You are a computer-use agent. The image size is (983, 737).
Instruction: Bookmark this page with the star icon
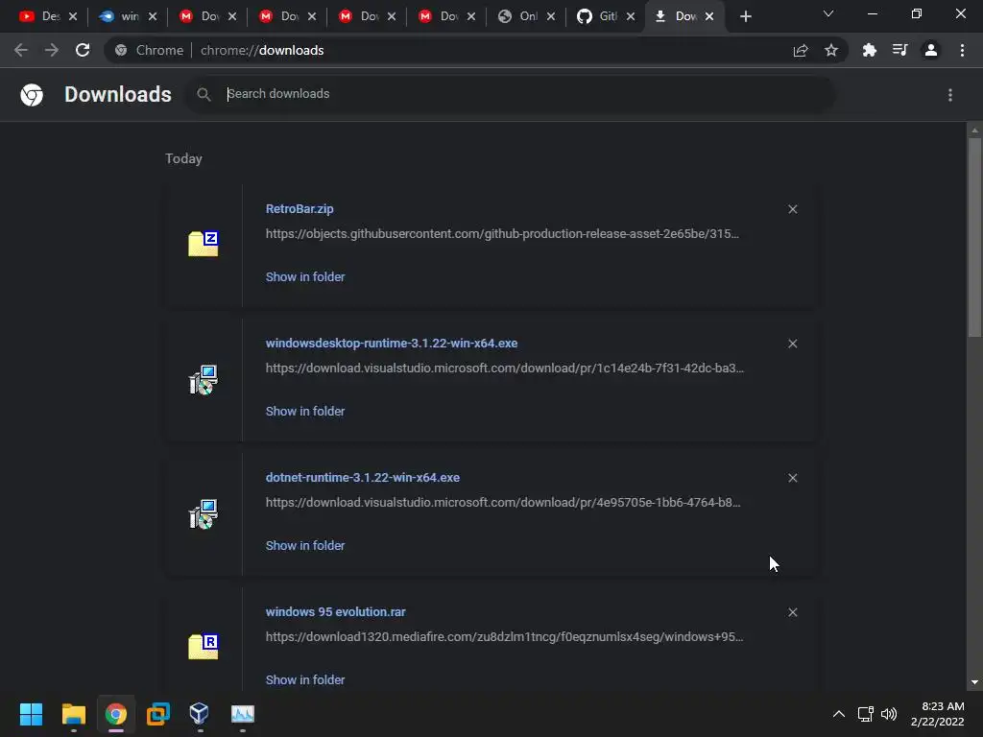coord(831,50)
